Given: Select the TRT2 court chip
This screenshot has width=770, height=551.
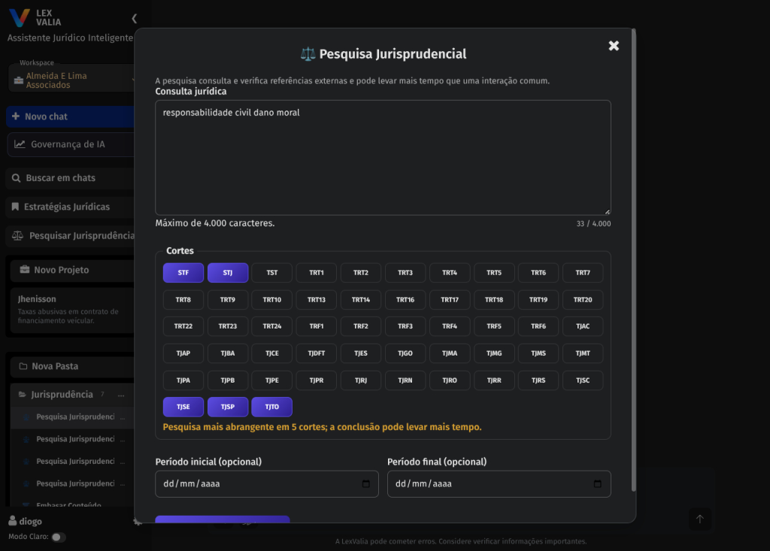Looking at the screenshot, I should click(x=361, y=273).
